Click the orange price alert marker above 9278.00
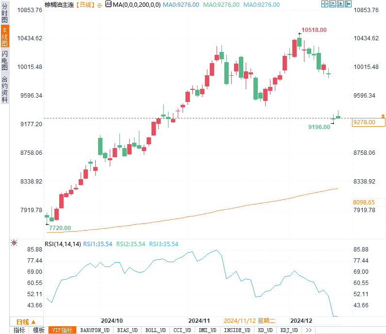 [383, 116]
